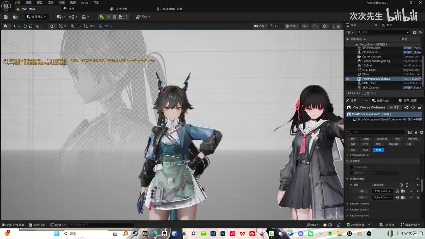
Task: Start Play in Editor with the green play button
Action: click(102, 17)
